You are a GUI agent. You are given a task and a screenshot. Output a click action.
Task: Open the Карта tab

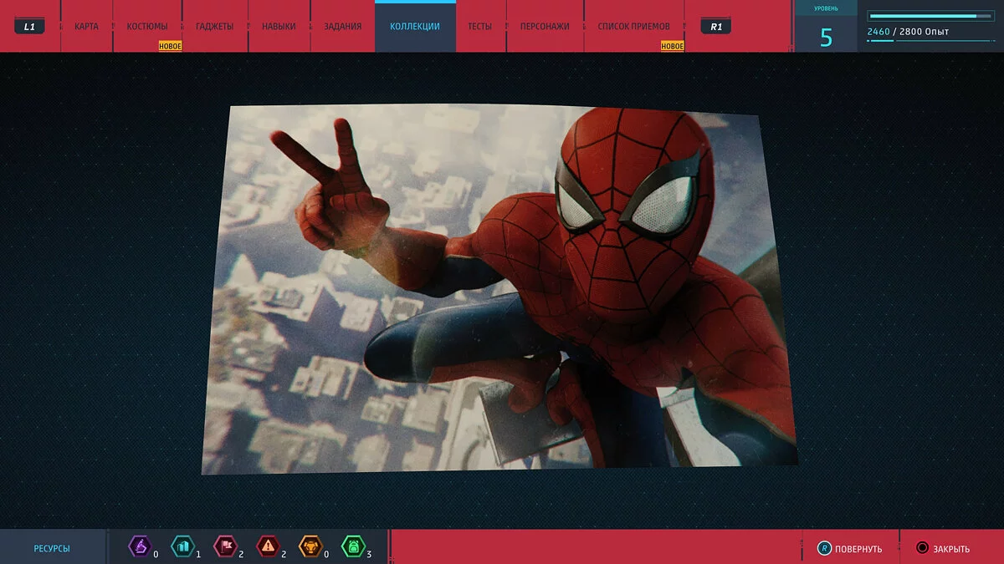pyautogui.click(x=86, y=27)
